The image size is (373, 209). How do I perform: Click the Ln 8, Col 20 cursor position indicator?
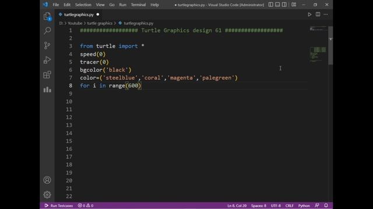click(237, 206)
